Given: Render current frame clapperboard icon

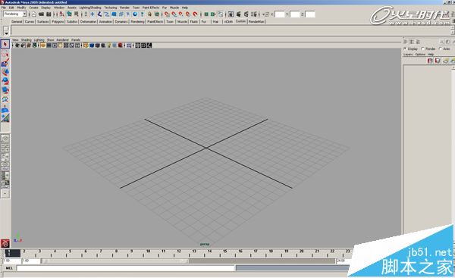Looking at the screenshot, I should 239,14.
